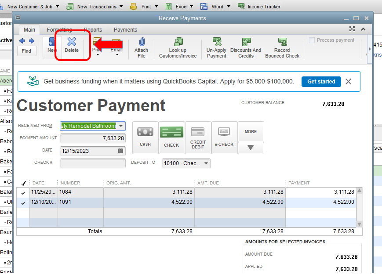This screenshot has height=278, width=382.
Task: Open Received From customer dropdown
Action: point(121,126)
